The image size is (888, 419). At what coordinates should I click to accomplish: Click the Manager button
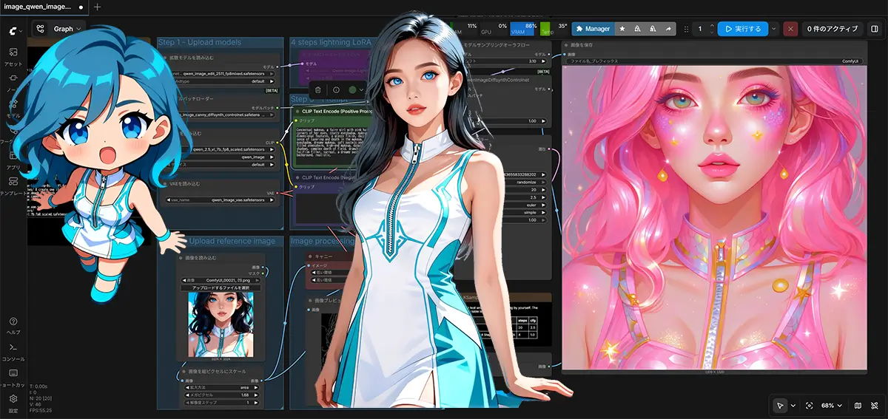pyautogui.click(x=593, y=29)
